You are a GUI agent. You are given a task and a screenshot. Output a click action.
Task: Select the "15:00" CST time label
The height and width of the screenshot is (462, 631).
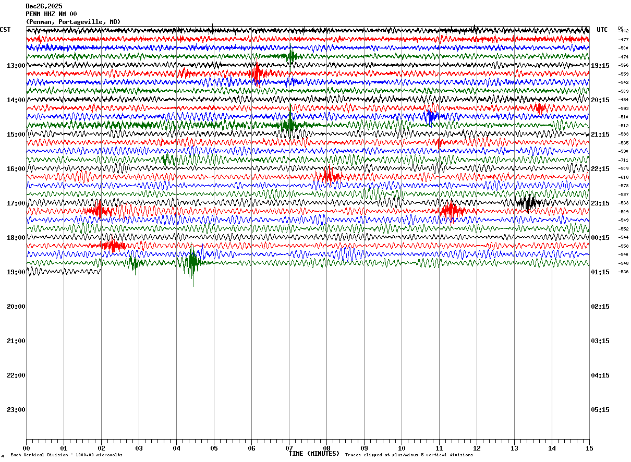pyautogui.click(x=16, y=135)
